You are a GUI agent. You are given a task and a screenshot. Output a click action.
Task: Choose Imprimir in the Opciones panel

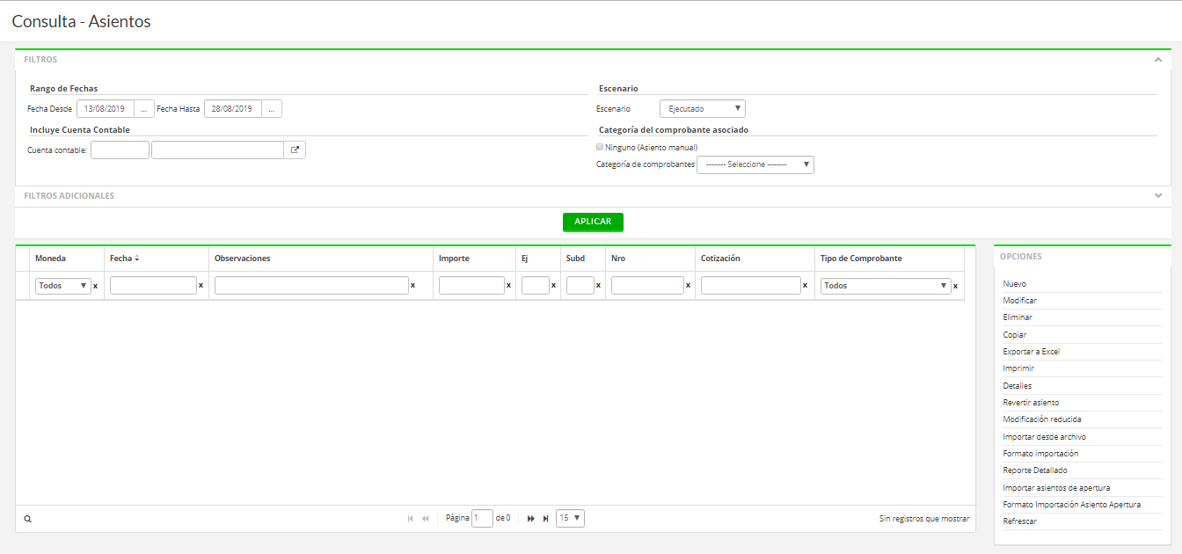(x=1018, y=368)
